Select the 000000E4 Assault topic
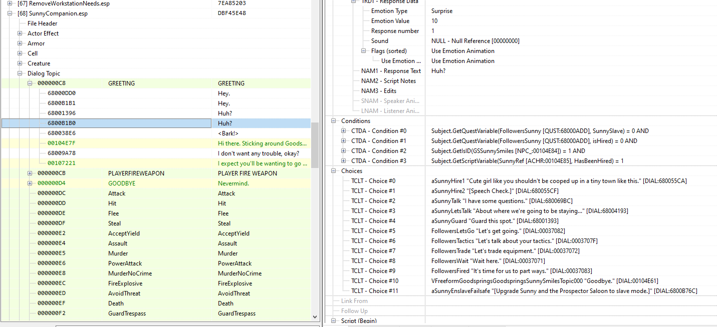The height and width of the screenshot is (327, 717). 155,243
